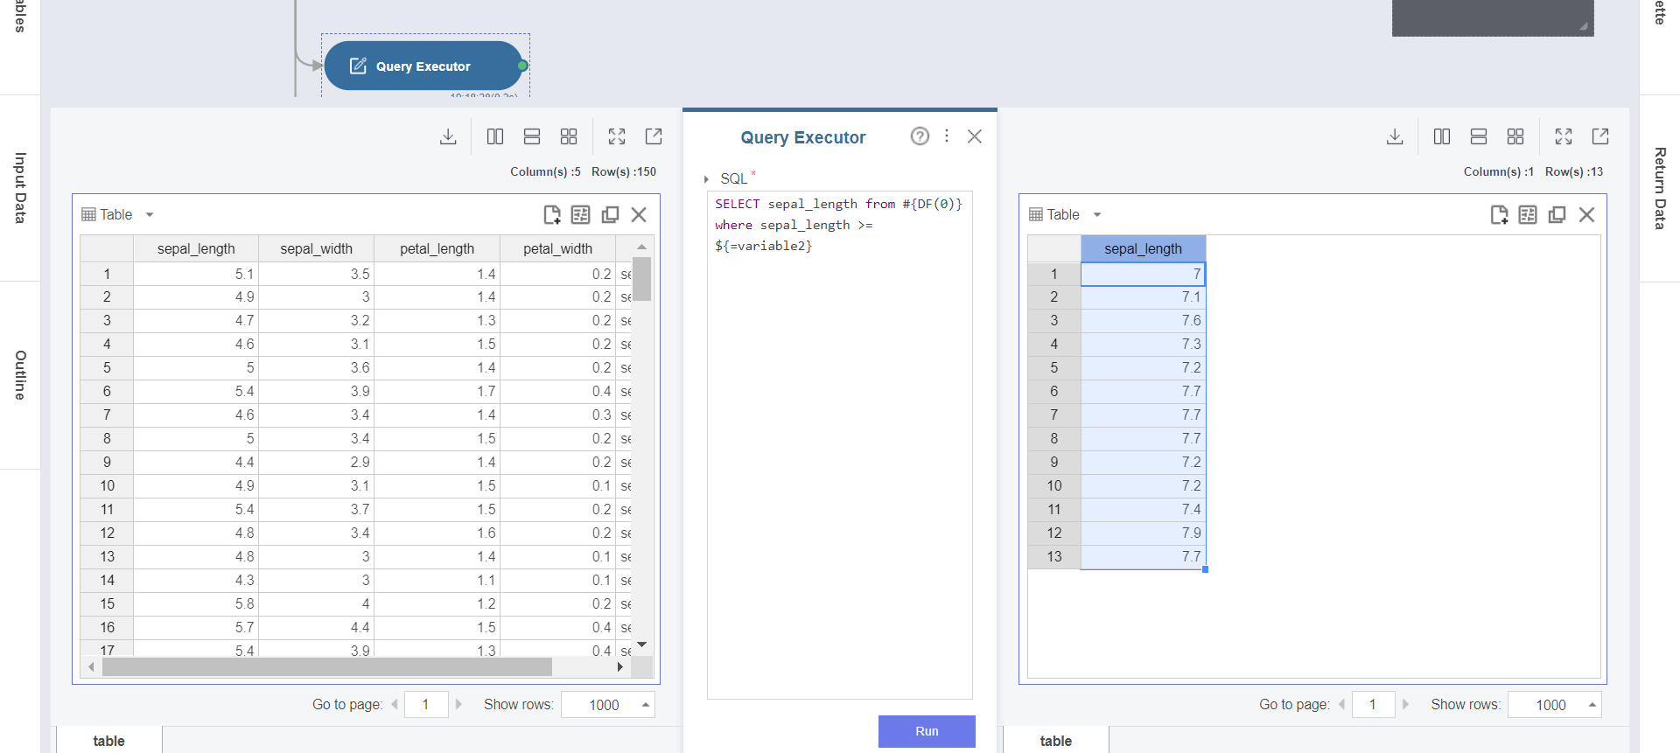This screenshot has height=753, width=1680.
Task: Open return table statistics icon
Action: pos(1528,214)
